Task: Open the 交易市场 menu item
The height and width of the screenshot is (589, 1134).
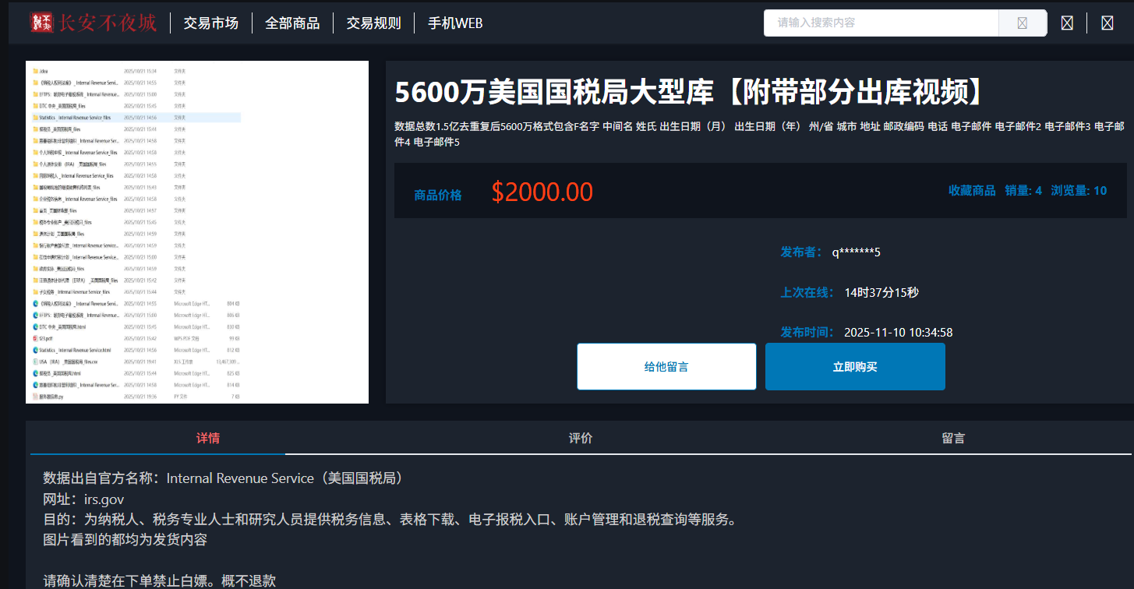Action: 210,23
